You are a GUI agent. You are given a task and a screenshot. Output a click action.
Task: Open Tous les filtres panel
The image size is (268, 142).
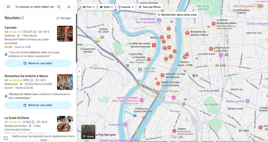(x=149, y=7)
